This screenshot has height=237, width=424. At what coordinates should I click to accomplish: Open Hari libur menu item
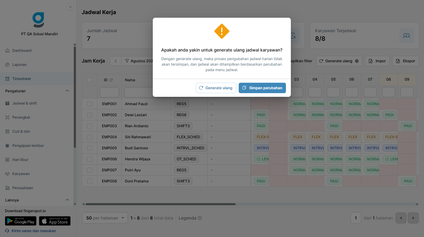[37, 160]
